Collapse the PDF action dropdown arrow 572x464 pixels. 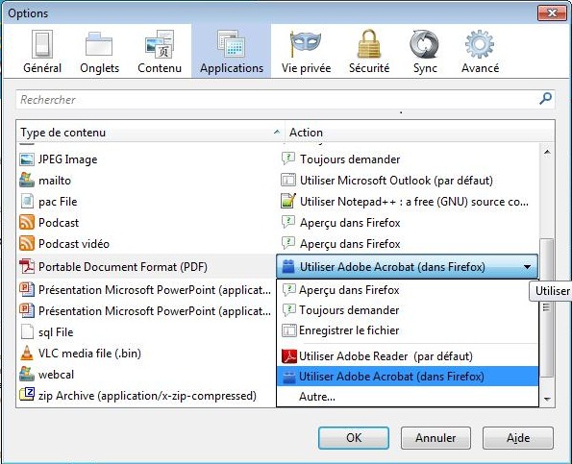pos(527,267)
